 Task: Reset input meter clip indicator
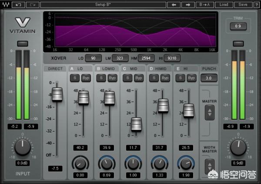23,44
